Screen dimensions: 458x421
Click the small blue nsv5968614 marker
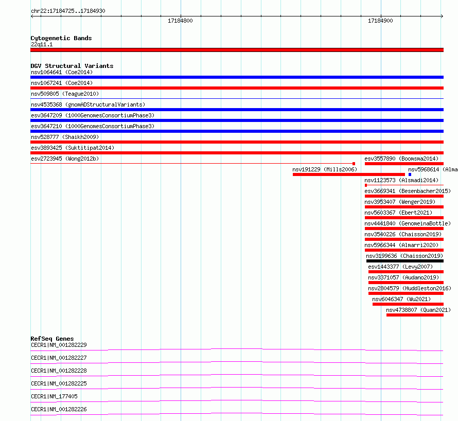410,174
